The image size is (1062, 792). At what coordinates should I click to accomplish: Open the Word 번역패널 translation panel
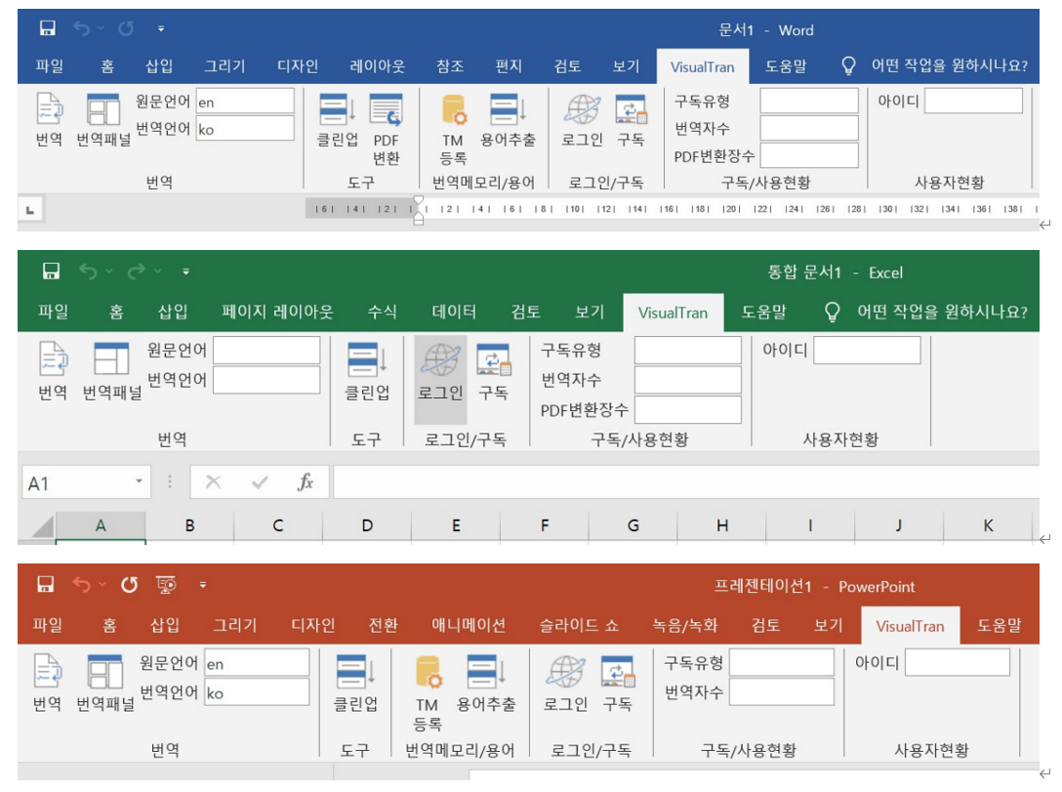[102, 120]
